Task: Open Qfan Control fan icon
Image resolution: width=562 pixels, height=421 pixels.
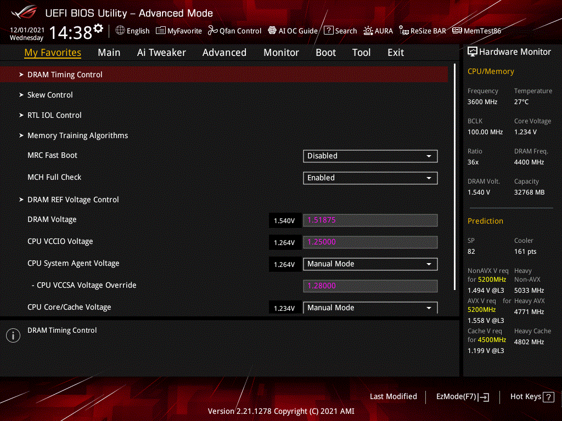Action: 212,31
